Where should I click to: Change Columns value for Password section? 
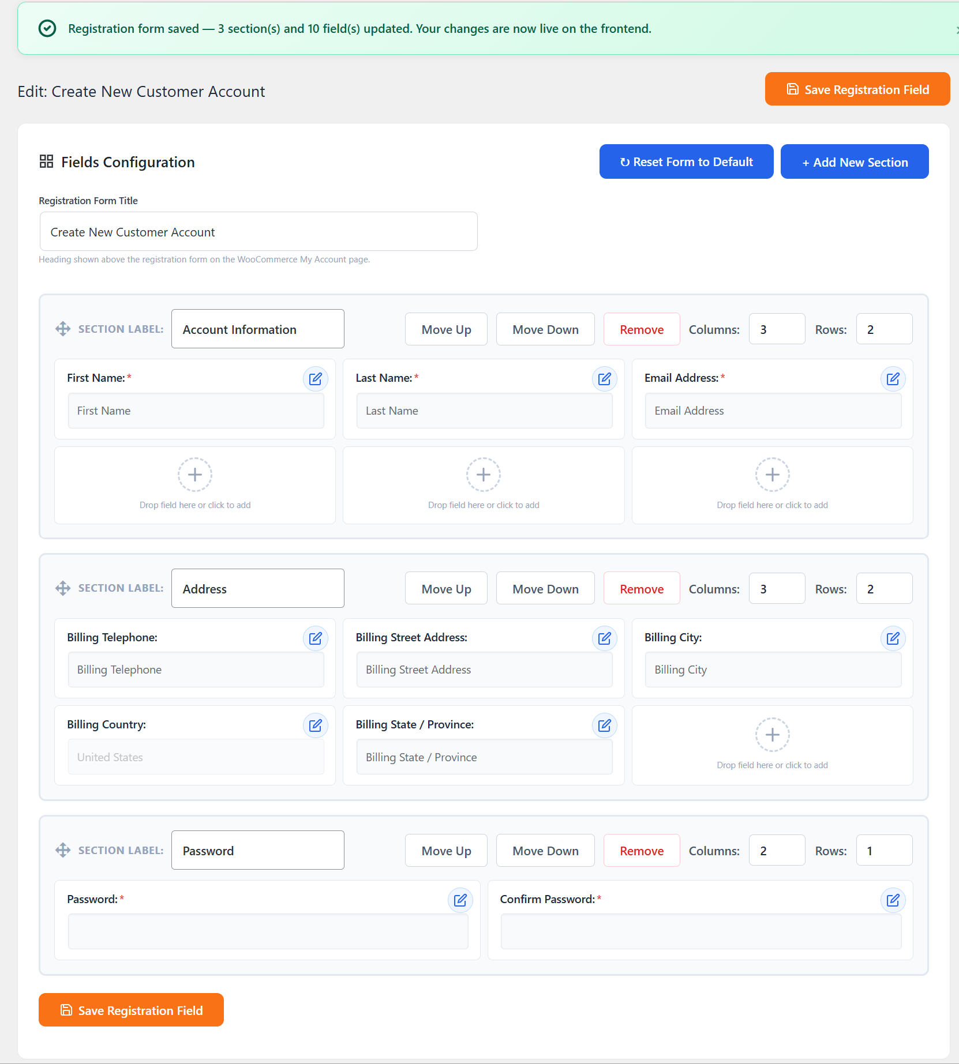[x=777, y=850]
